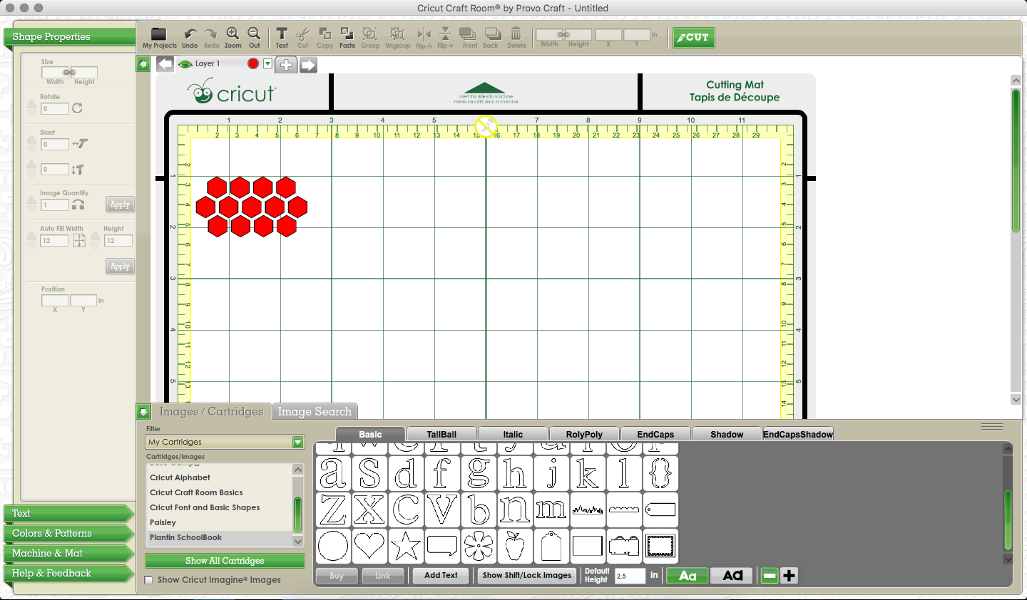Select Paisley cartridge
The height and width of the screenshot is (600, 1027).
point(220,522)
